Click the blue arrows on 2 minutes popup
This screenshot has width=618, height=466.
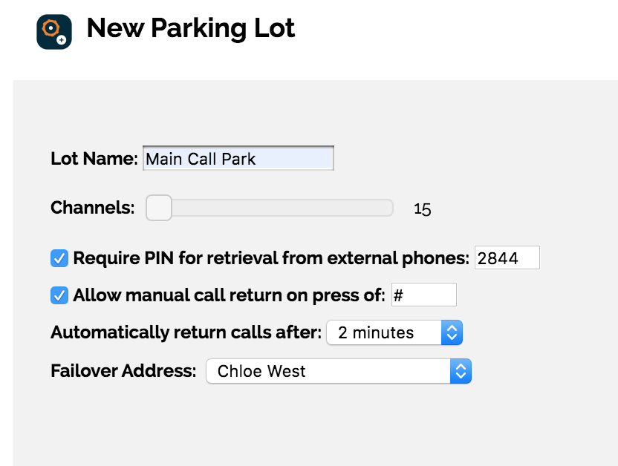tap(452, 332)
